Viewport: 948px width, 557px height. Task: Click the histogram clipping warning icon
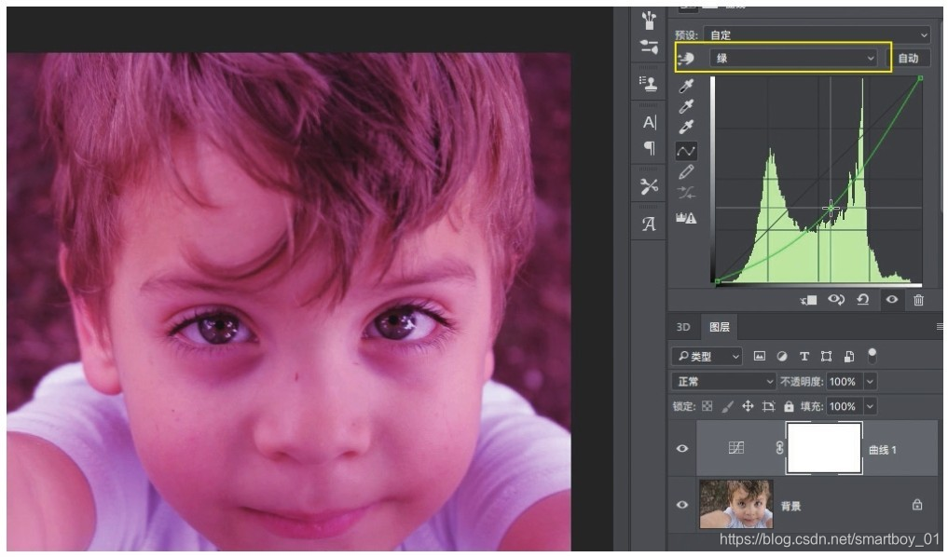[x=686, y=217]
